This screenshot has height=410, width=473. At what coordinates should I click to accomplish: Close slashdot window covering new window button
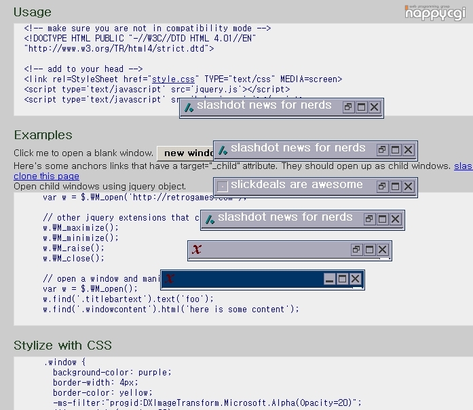(408, 150)
